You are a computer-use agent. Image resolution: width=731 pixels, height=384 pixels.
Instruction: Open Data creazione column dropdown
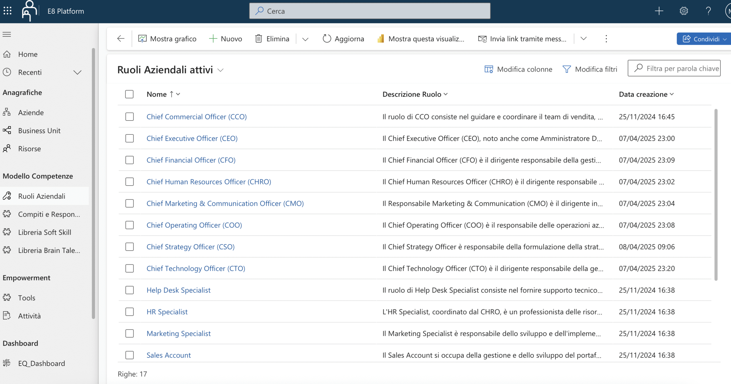[x=672, y=94]
